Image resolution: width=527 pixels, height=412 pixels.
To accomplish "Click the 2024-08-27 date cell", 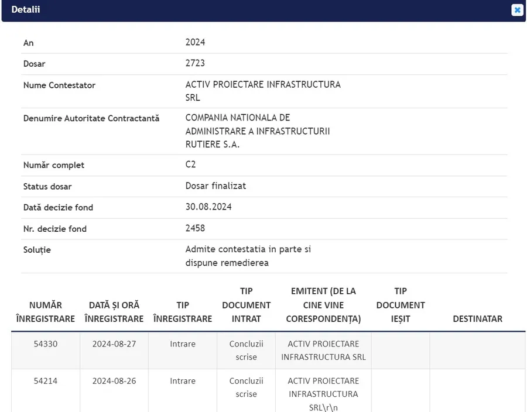I will point(114,344).
